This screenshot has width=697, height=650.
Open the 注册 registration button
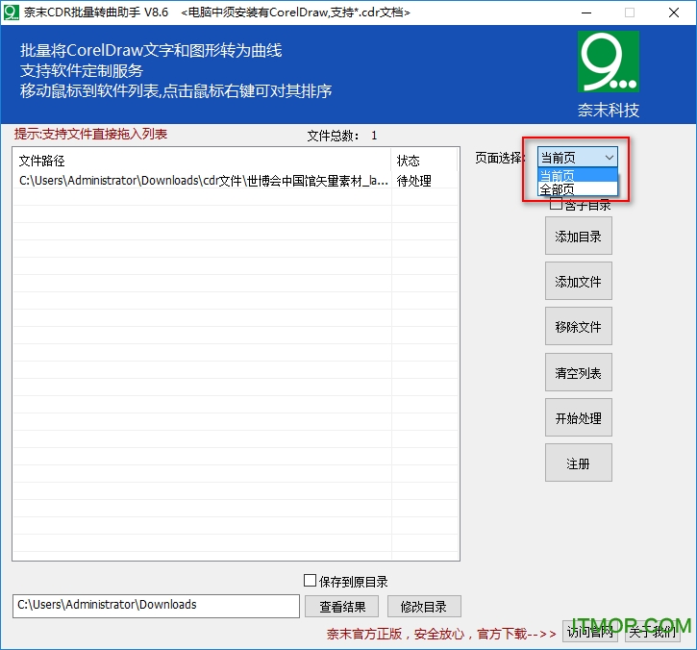pyautogui.click(x=578, y=463)
